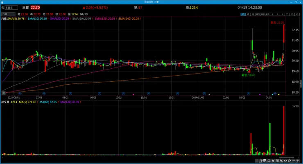Click the fourth period button after 月
303x164 pixels.
(258, 14)
